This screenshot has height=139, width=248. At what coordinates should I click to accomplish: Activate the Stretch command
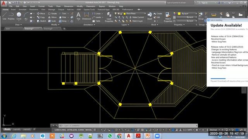pos(41,21)
